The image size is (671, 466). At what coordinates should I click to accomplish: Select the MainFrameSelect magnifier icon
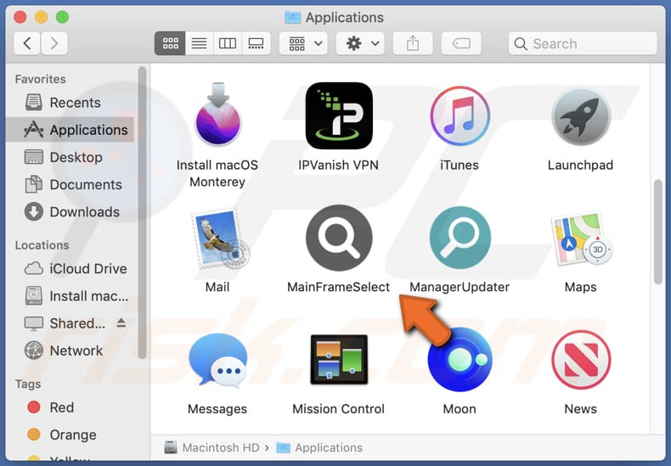(339, 238)
